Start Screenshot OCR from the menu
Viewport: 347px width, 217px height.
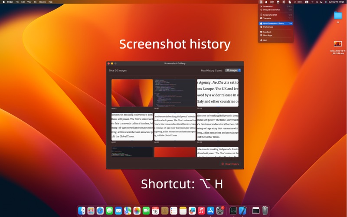270,15
